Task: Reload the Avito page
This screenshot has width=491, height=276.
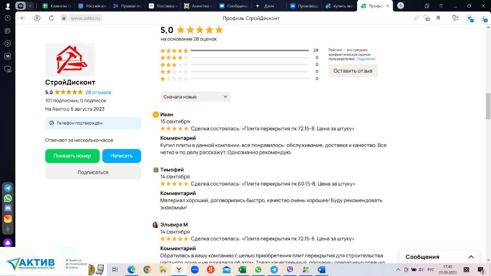Action: [x=51, y=18]
